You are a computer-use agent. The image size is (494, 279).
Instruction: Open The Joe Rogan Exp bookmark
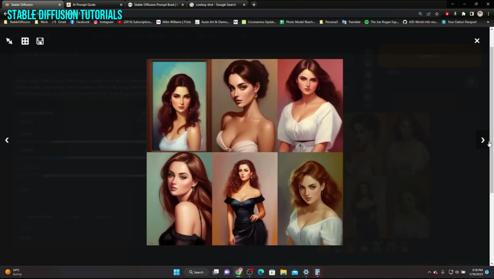tap(382, 22)
